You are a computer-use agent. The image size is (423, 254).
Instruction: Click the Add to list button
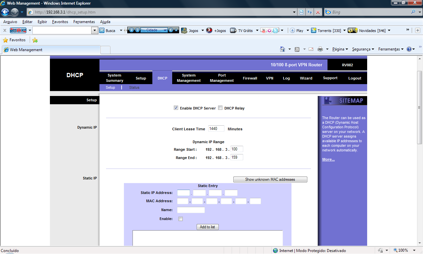[x=208, y=227]
